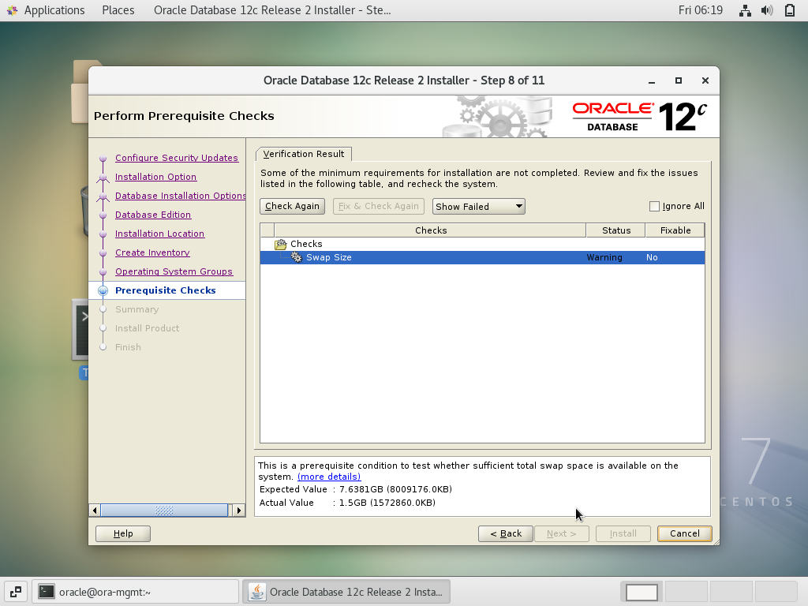Go to Operating System Groups step

tap(174, 271)
